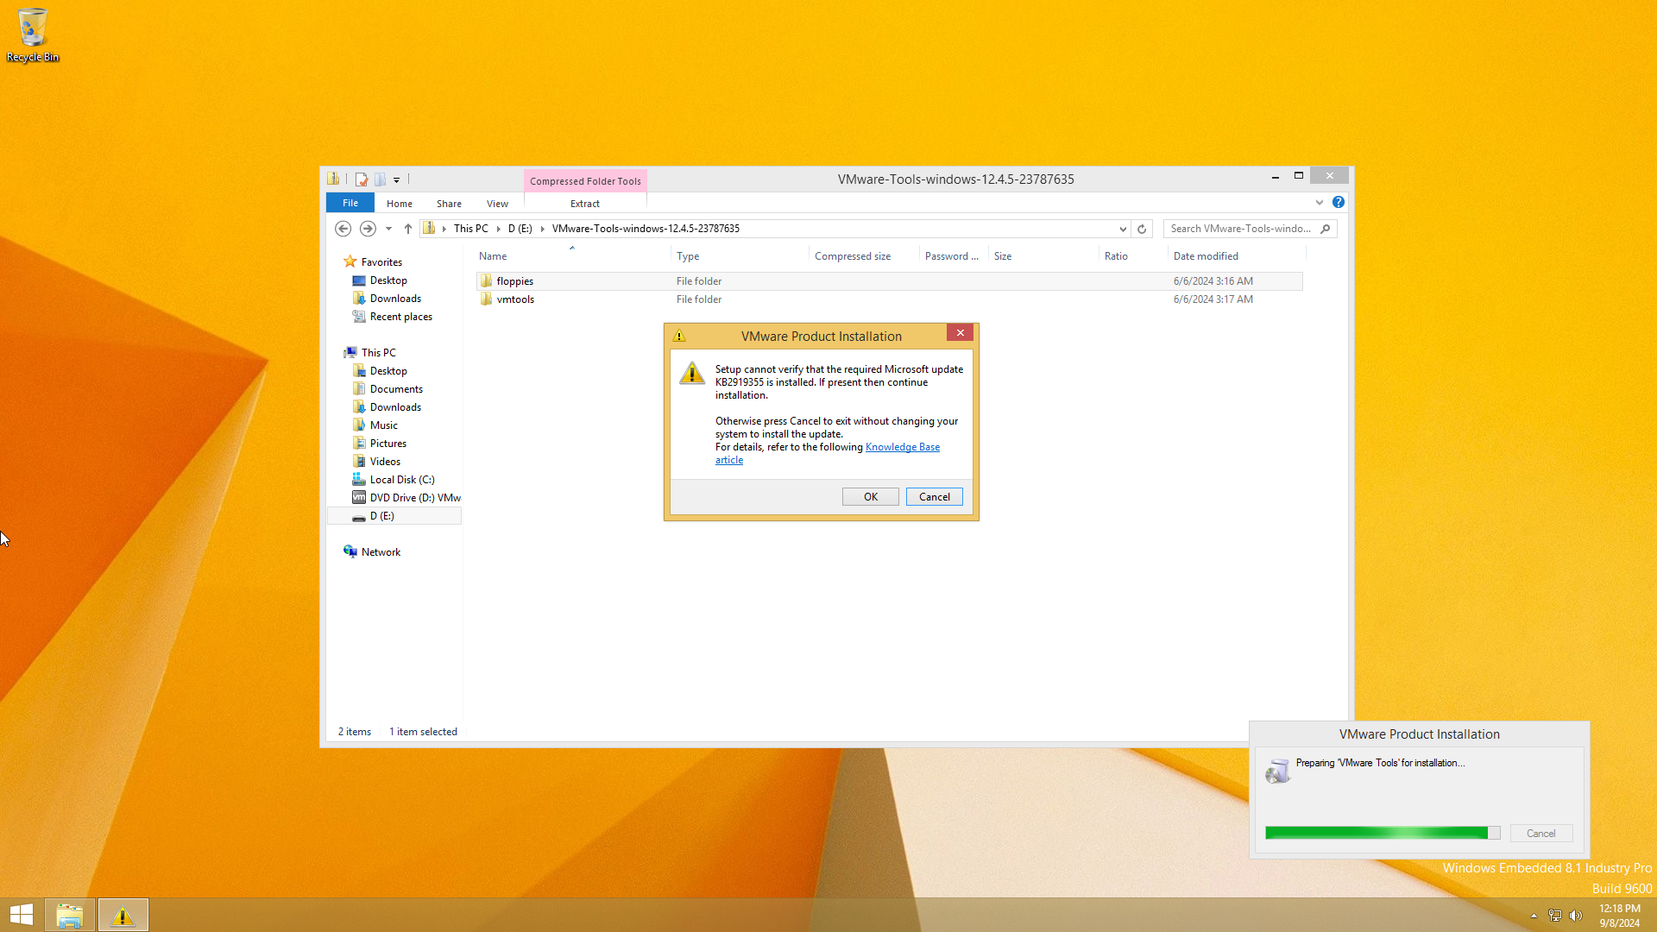Click the green installation progress bar

point(1381,833)
